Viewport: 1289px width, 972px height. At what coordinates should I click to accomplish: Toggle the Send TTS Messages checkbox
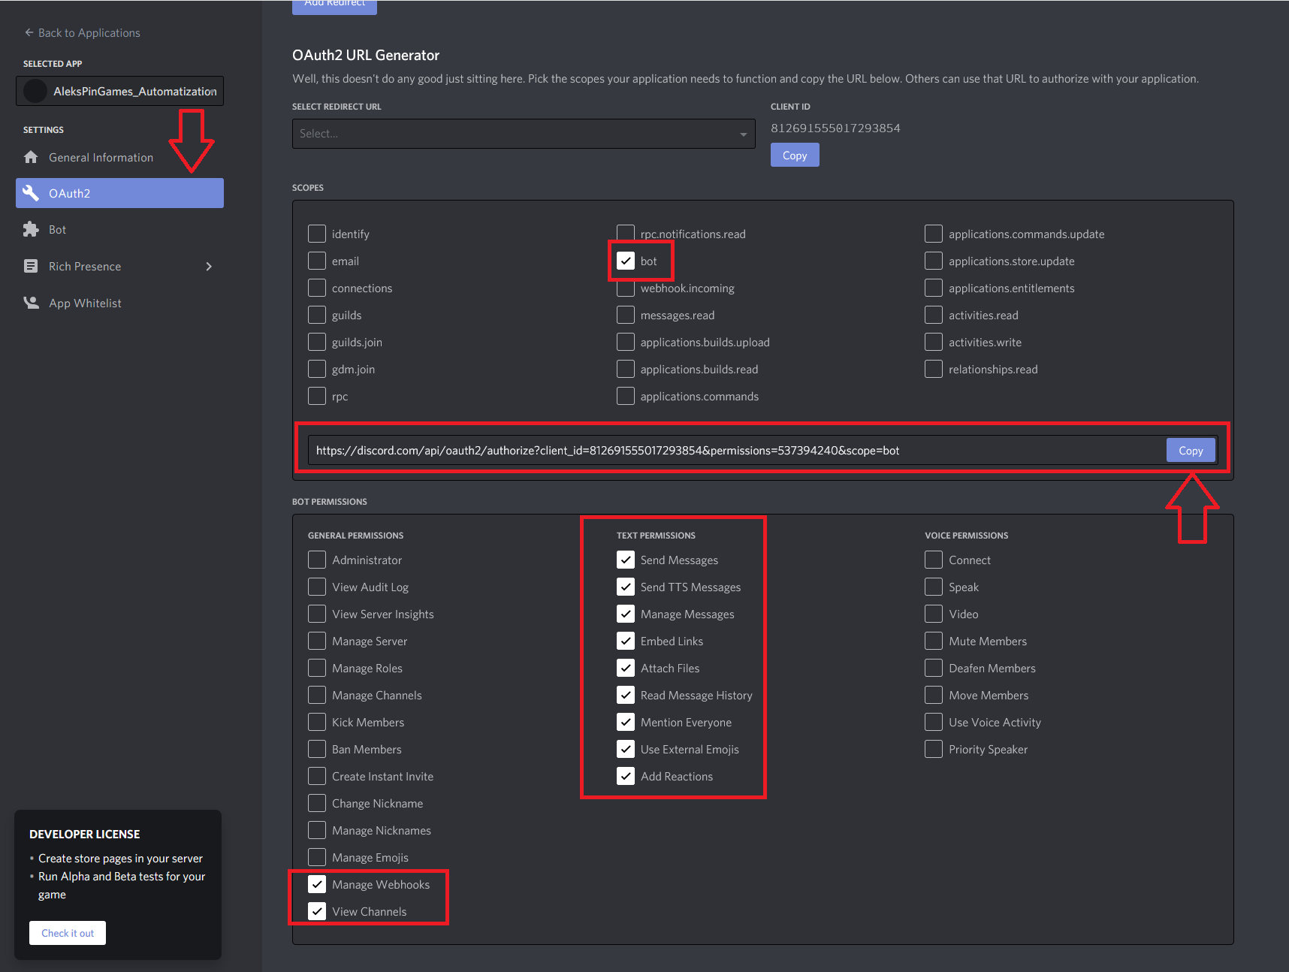point(626,587)
